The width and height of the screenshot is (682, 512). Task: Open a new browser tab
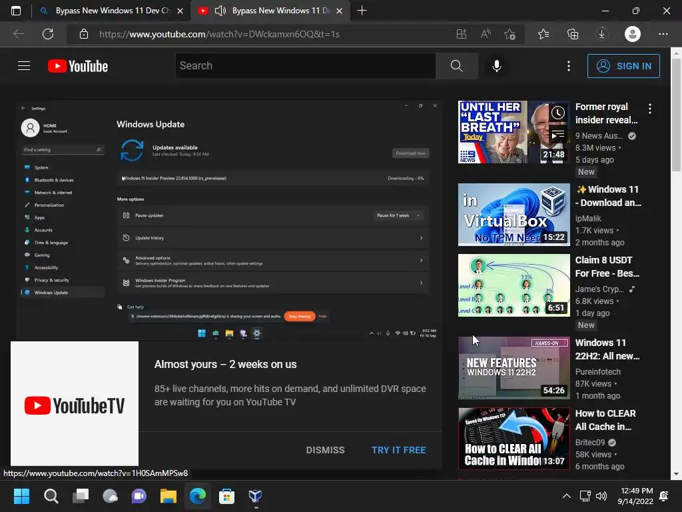coord(362,11)
